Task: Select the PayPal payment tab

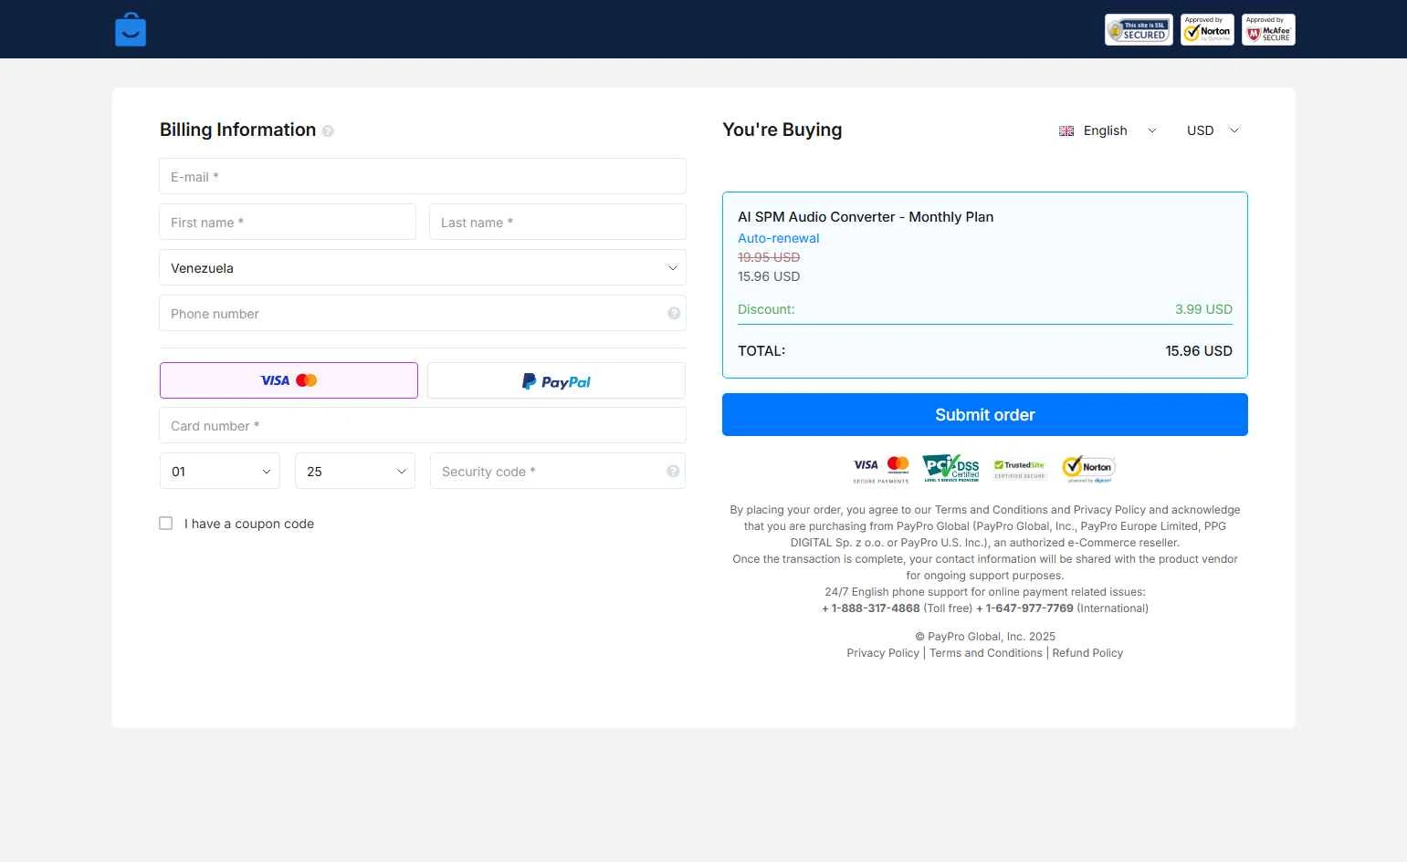Action: pyautogui.click(x=556, y=380)
